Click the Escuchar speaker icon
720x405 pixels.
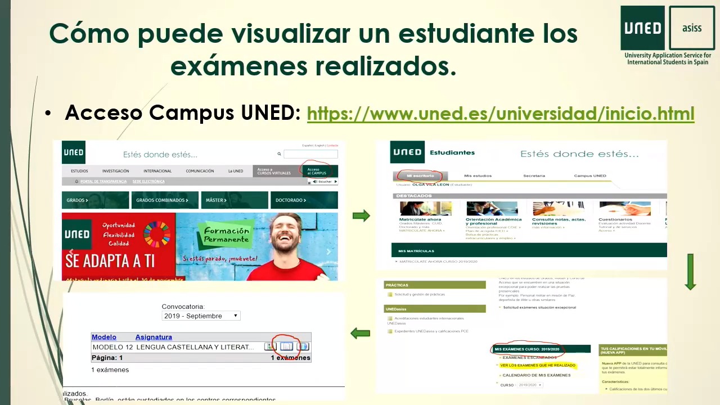316,182
